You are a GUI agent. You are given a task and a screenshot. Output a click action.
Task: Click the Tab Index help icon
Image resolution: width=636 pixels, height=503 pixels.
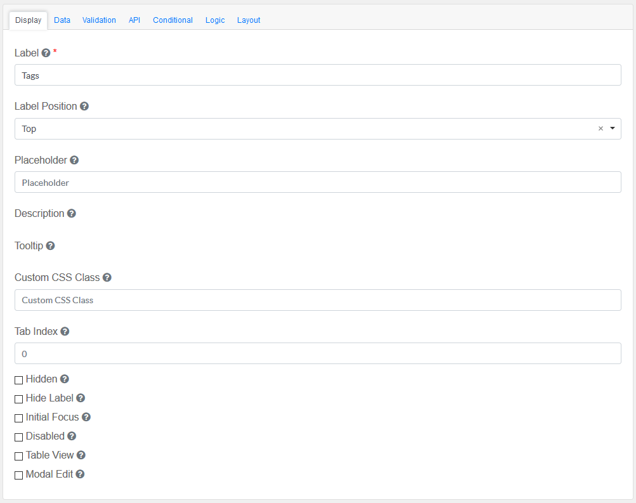(x=65, y=331)
